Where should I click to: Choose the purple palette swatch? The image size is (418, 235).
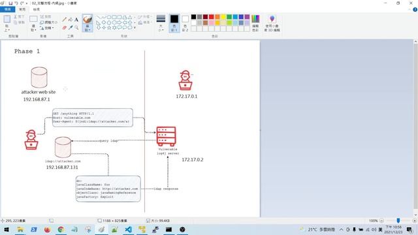pyautogui.click(x=247, y=17)
